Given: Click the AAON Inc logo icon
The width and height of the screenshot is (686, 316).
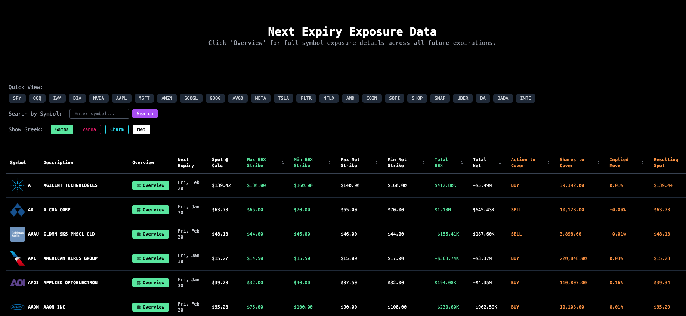Looking at the screenshot, I should tap(18, 307).
